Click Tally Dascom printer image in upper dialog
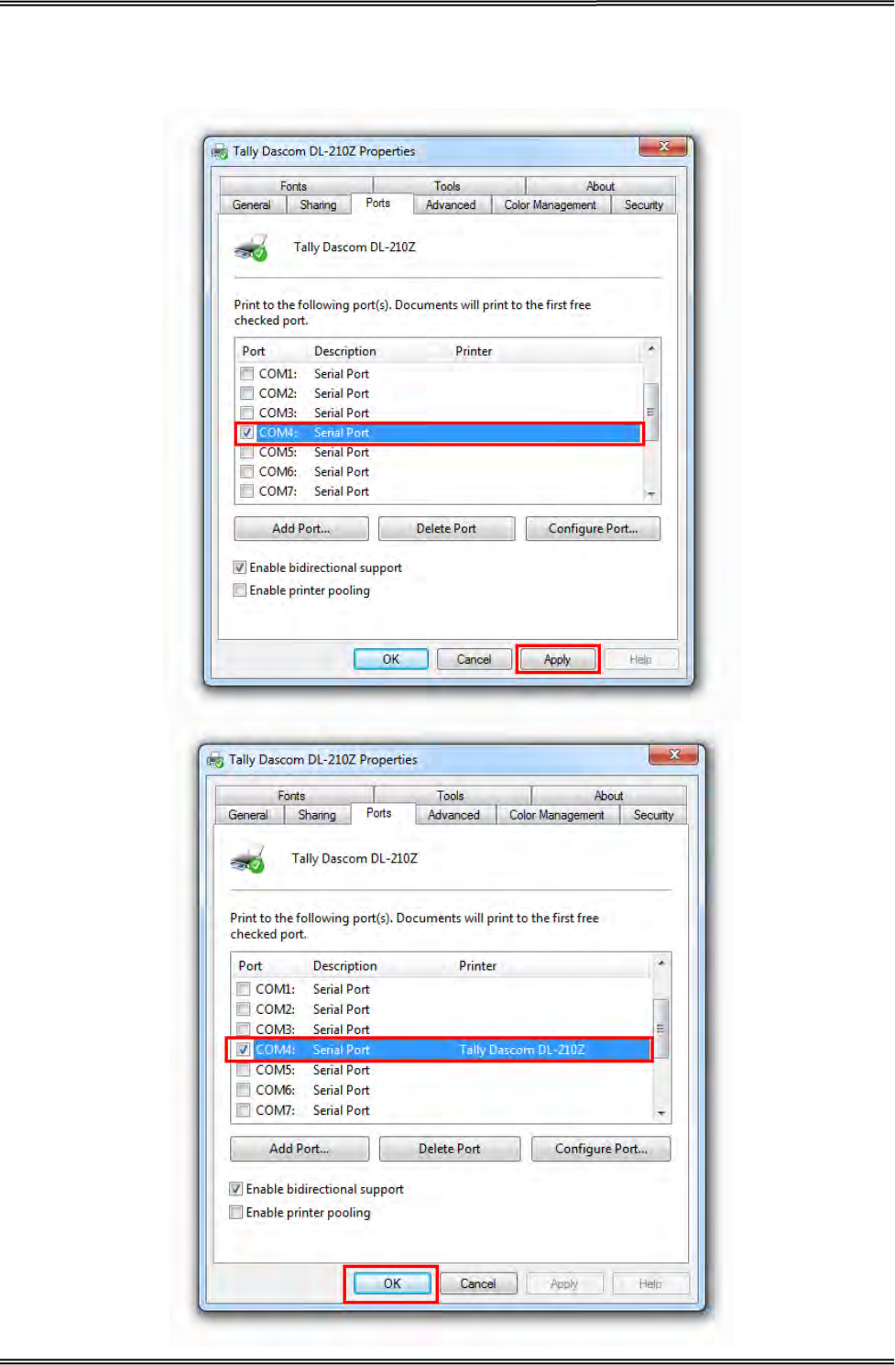895x1365 pixels. click(251, 248)
